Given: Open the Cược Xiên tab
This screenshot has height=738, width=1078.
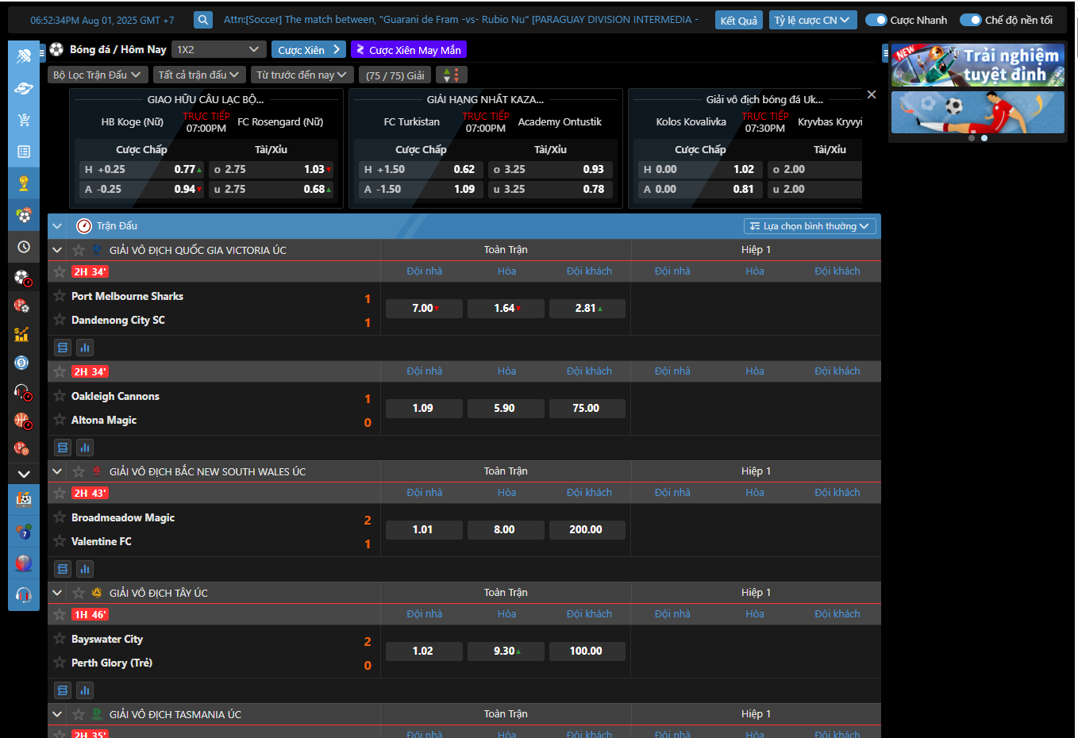Looking at the screenshot, I should pos(308,50).
